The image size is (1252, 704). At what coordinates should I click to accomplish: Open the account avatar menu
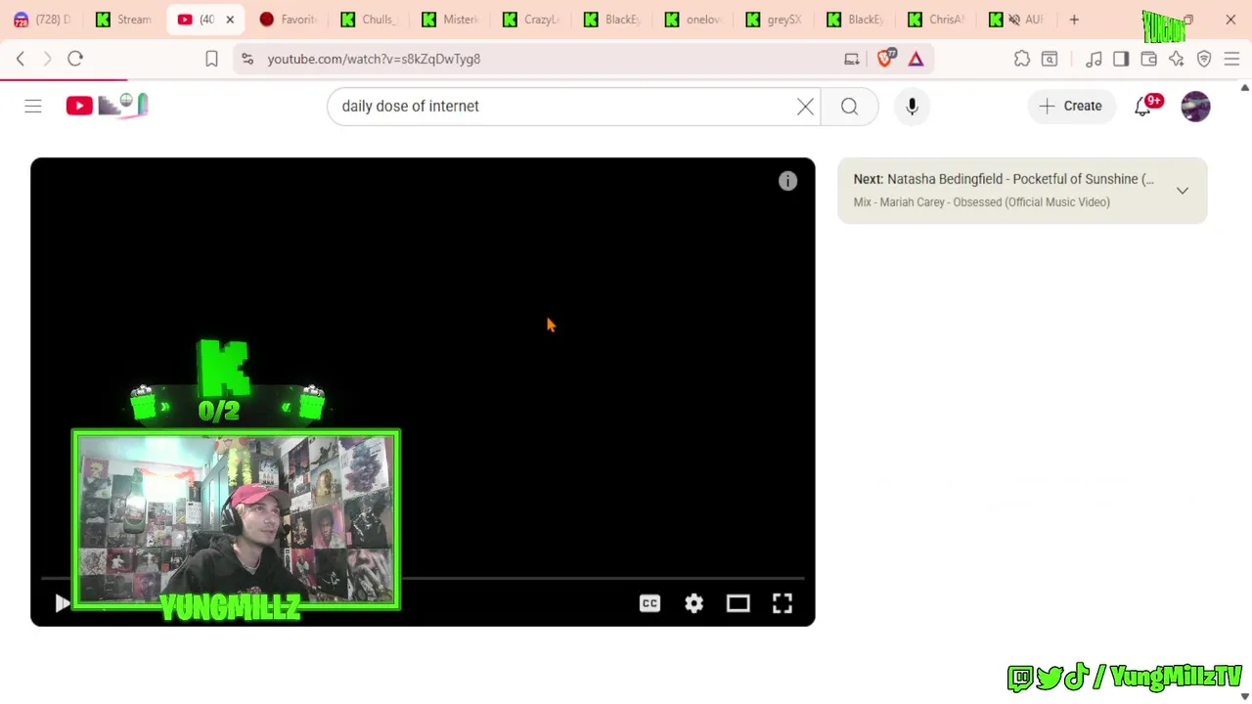pos(1195,106)
